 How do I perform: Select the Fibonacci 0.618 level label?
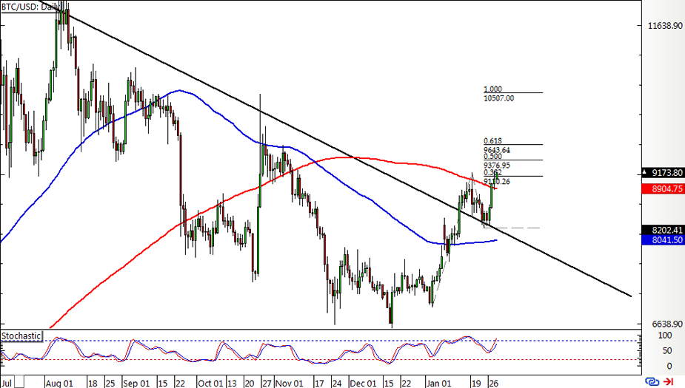click(492, 141)
